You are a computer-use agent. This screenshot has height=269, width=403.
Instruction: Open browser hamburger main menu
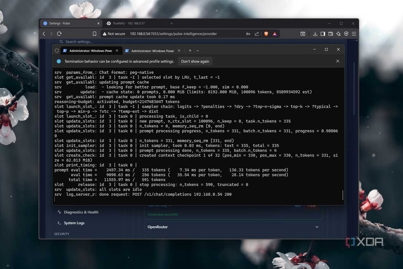354,34
